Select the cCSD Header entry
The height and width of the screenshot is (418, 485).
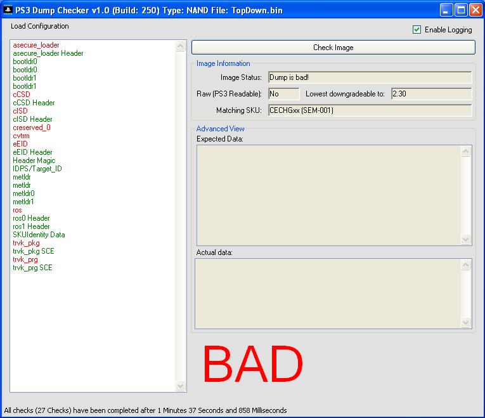click(34, 103)
